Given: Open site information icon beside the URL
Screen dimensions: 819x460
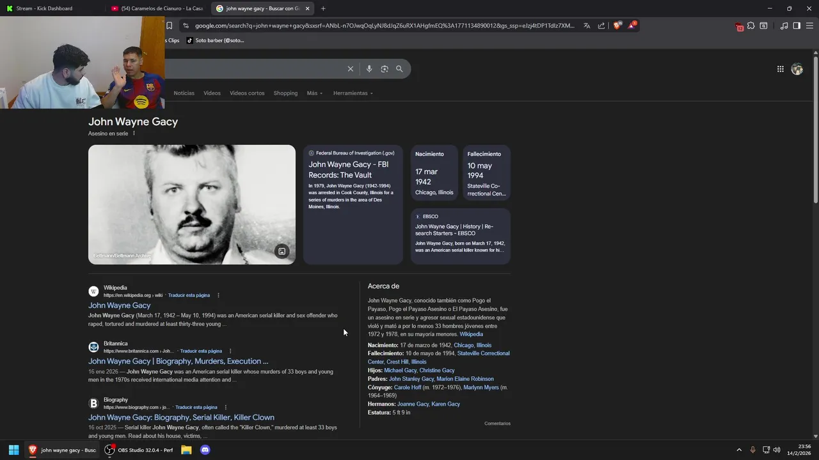Looking at the screenshot, I should [186, 26].
